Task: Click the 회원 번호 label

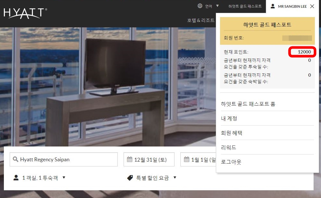Action: [x=234, y=38]
